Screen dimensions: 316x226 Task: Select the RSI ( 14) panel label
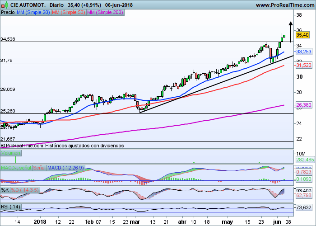(x=11, y=207)
